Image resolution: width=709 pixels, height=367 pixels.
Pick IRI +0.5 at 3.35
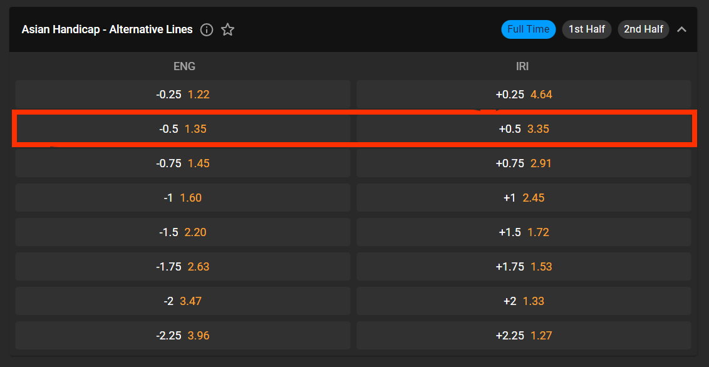[524, 129]
